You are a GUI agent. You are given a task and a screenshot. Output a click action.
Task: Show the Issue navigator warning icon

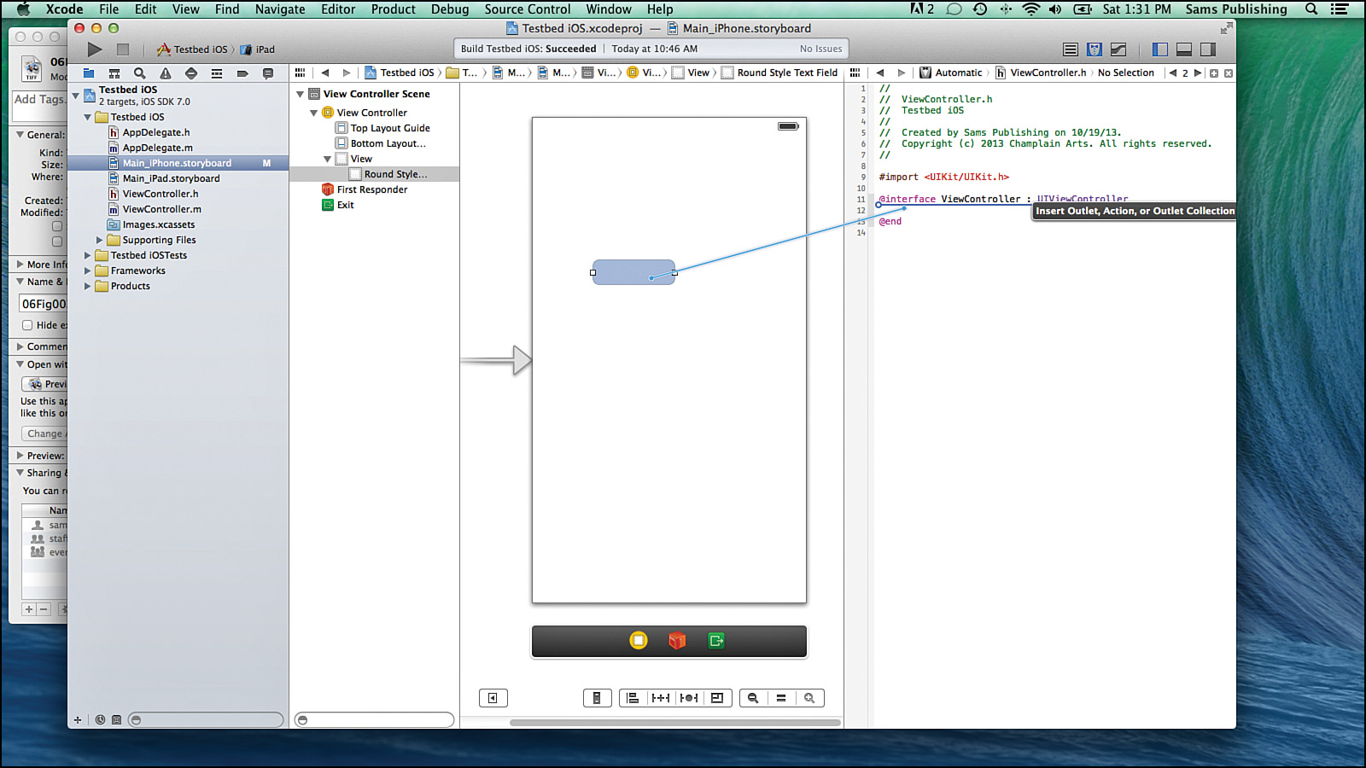[x=166, y=73]
